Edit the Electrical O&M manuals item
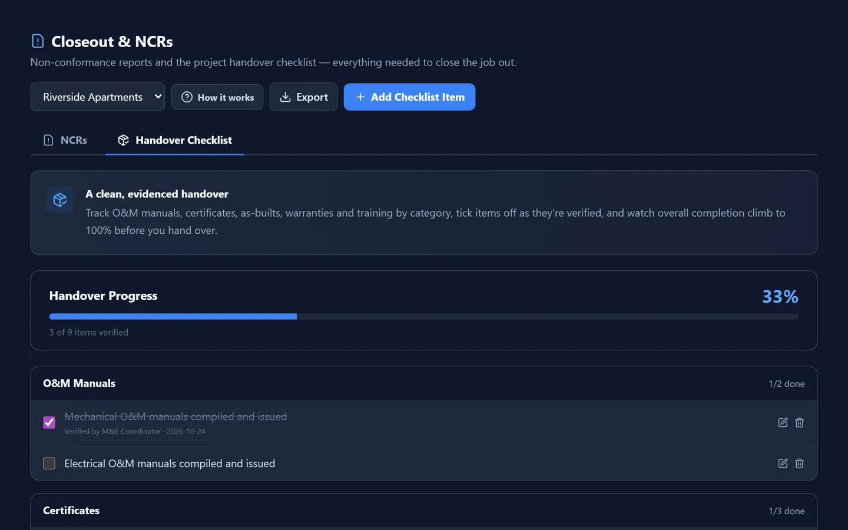 click(x=783, y=463)
